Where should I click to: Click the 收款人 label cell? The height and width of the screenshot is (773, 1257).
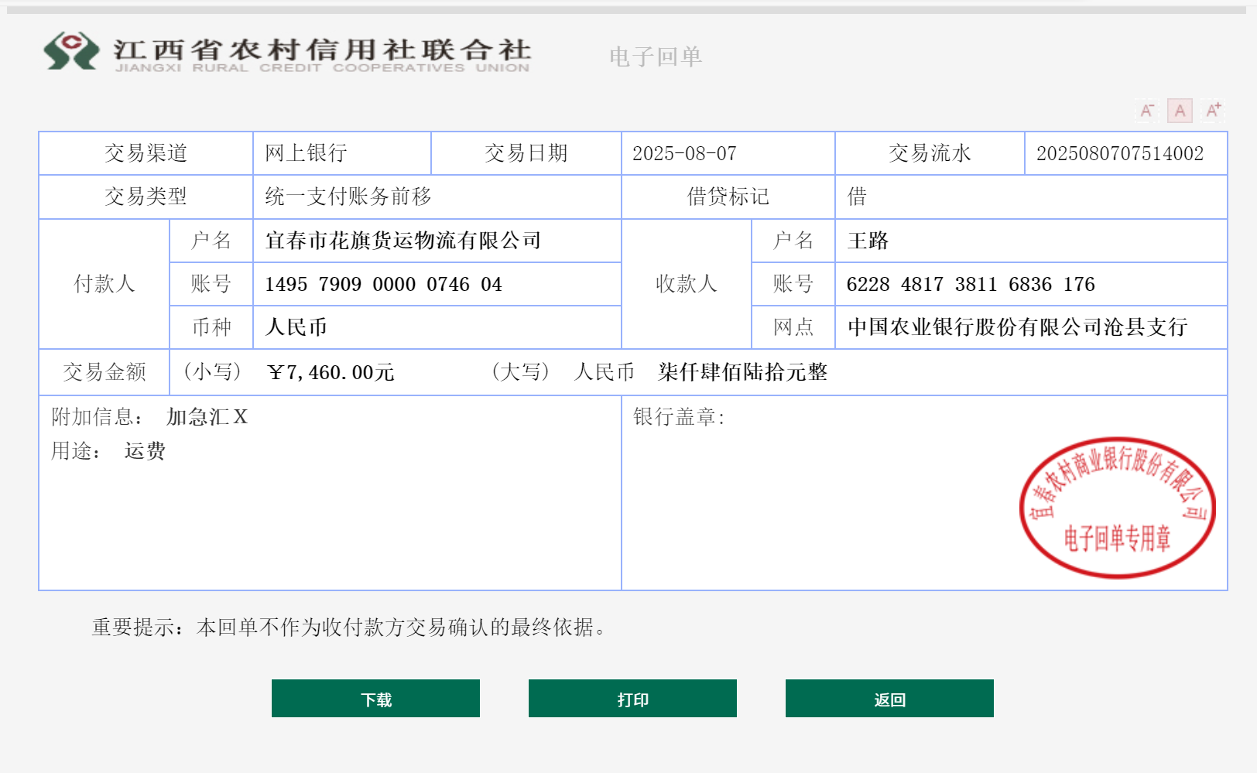687,284
